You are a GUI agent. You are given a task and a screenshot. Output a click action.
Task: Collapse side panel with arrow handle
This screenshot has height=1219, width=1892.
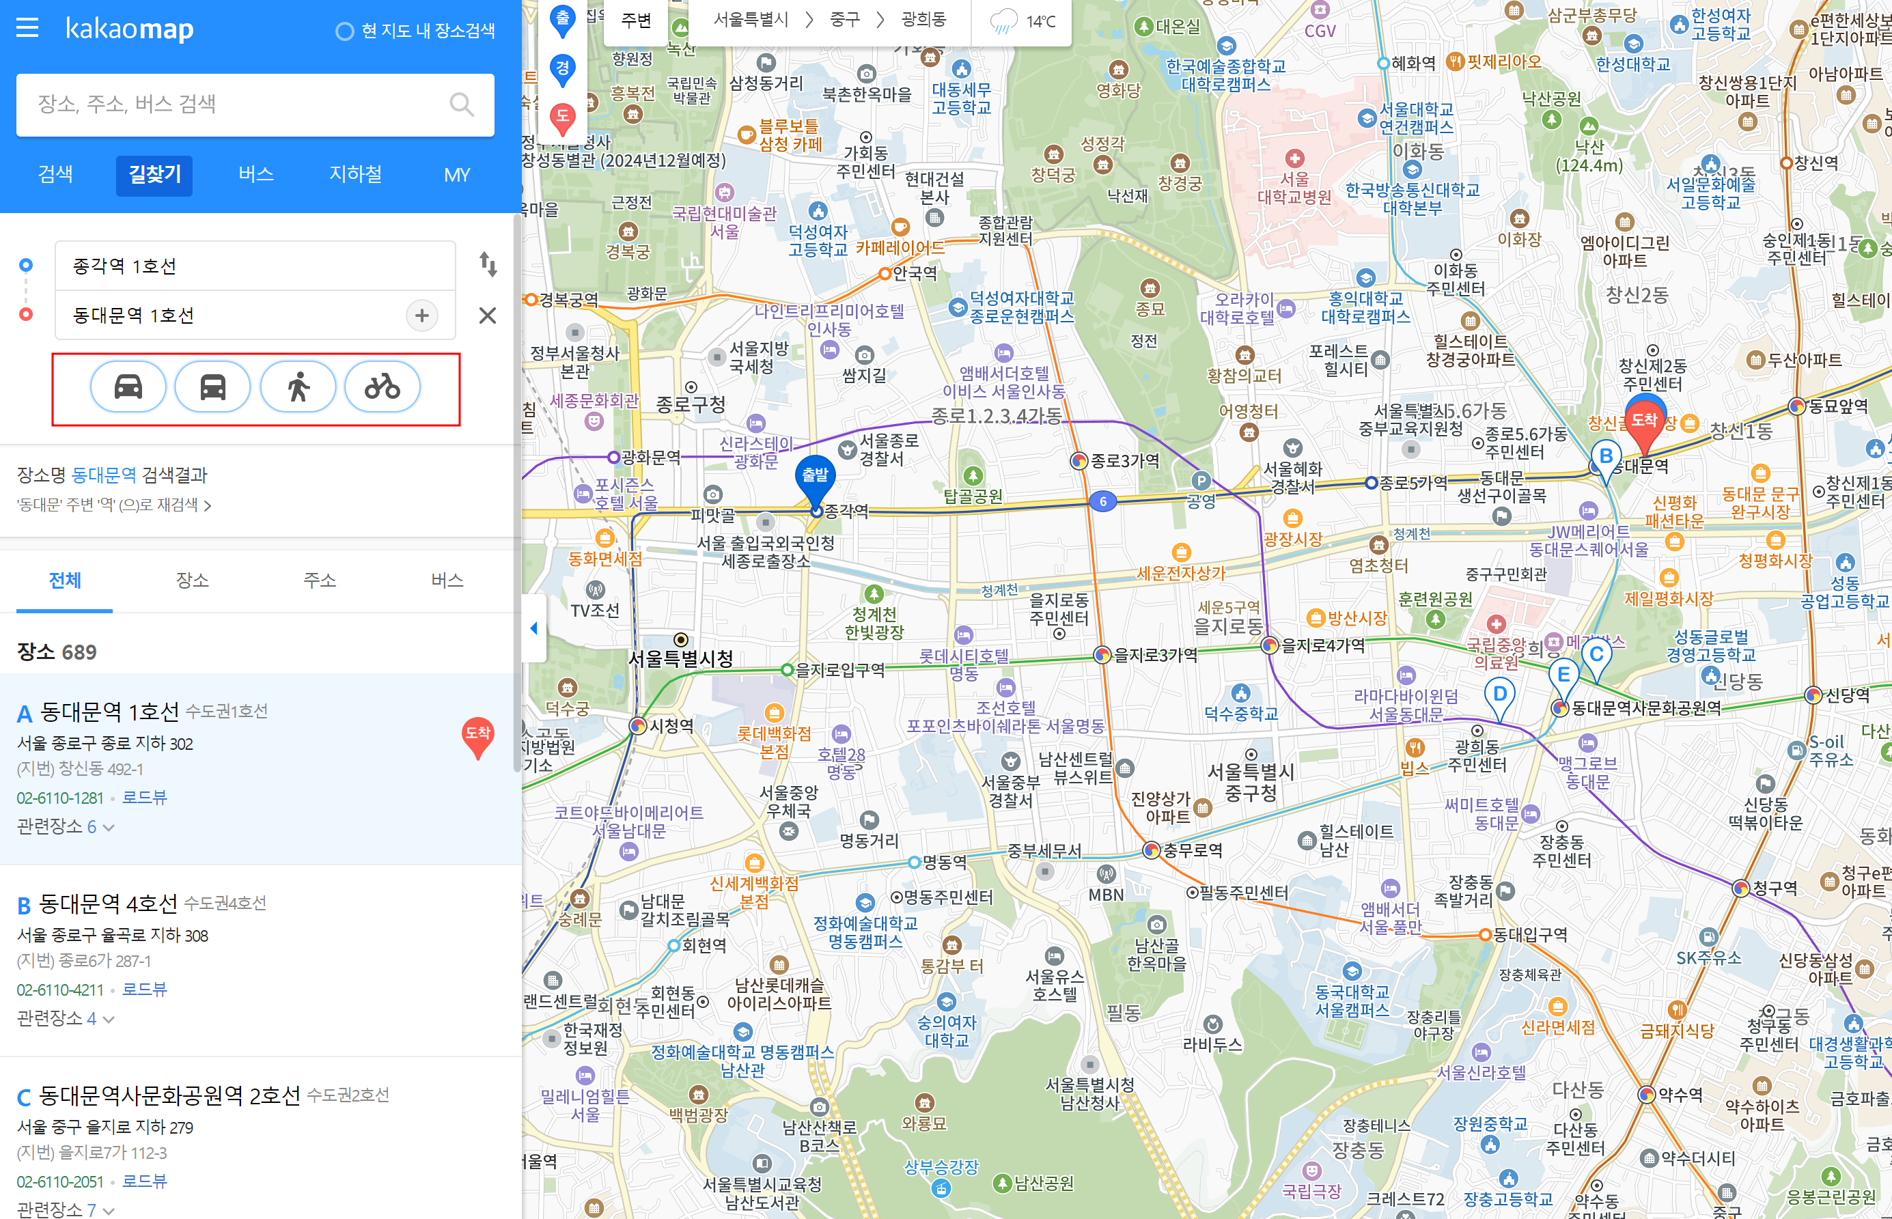534,628
